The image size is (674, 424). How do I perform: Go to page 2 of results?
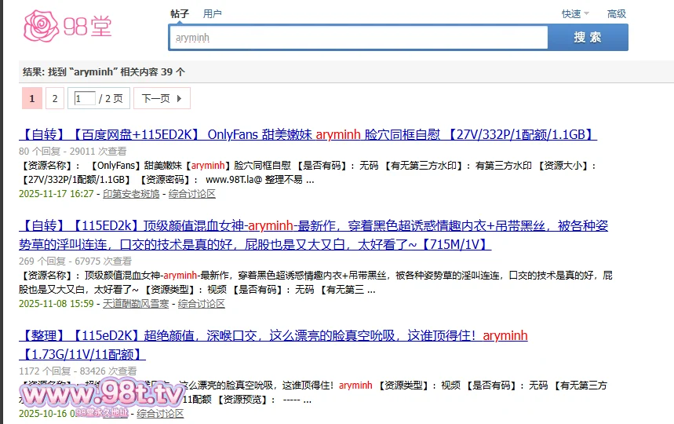point(54,99)
